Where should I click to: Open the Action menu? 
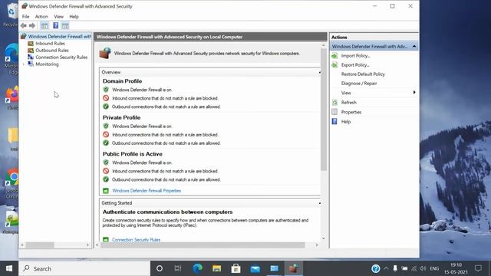(x=41, y=17)
